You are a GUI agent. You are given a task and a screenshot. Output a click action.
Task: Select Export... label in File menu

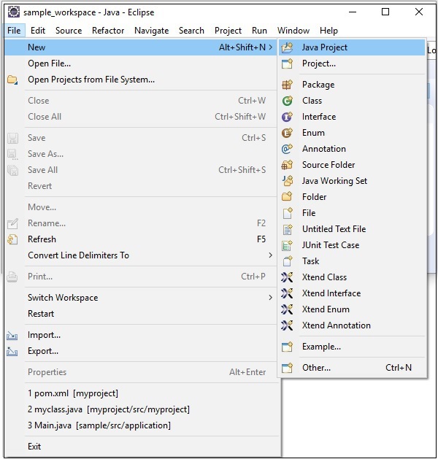[x=43, y=351]
